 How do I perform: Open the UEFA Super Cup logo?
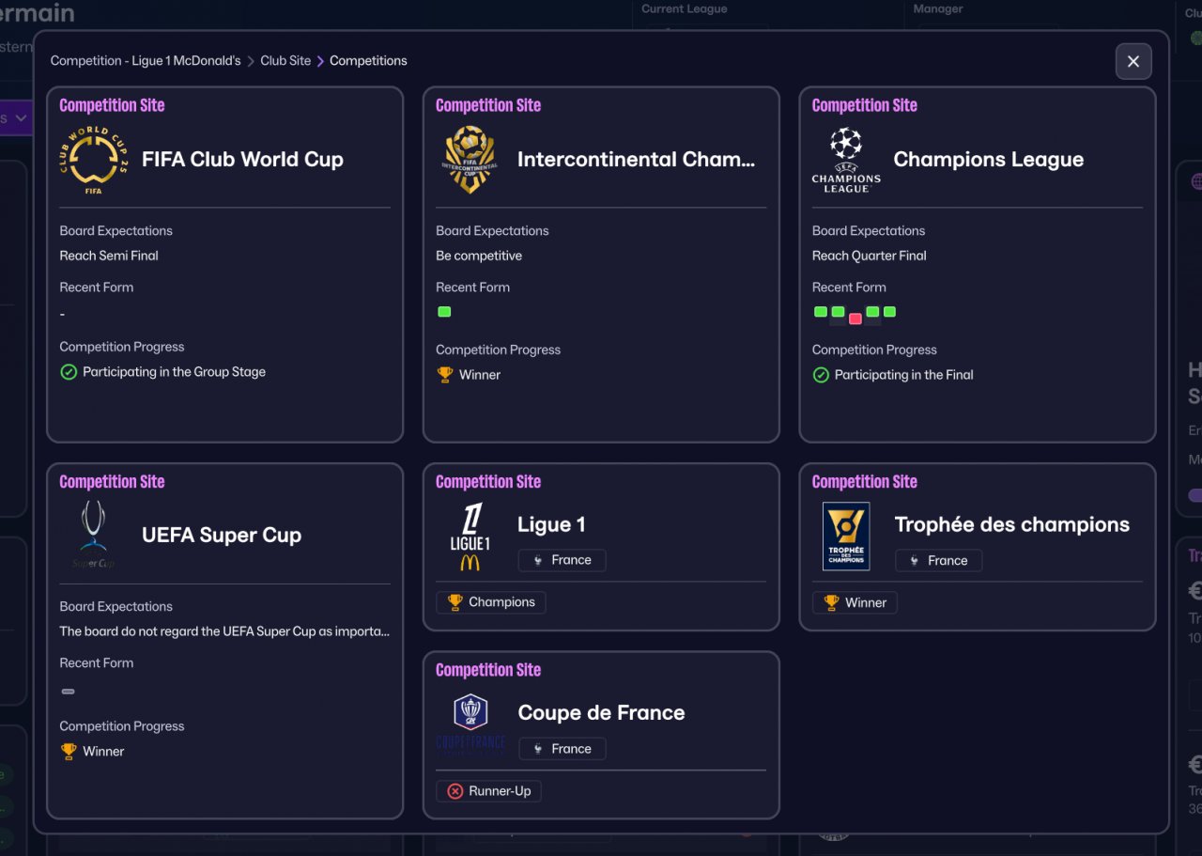coord(93,536)
